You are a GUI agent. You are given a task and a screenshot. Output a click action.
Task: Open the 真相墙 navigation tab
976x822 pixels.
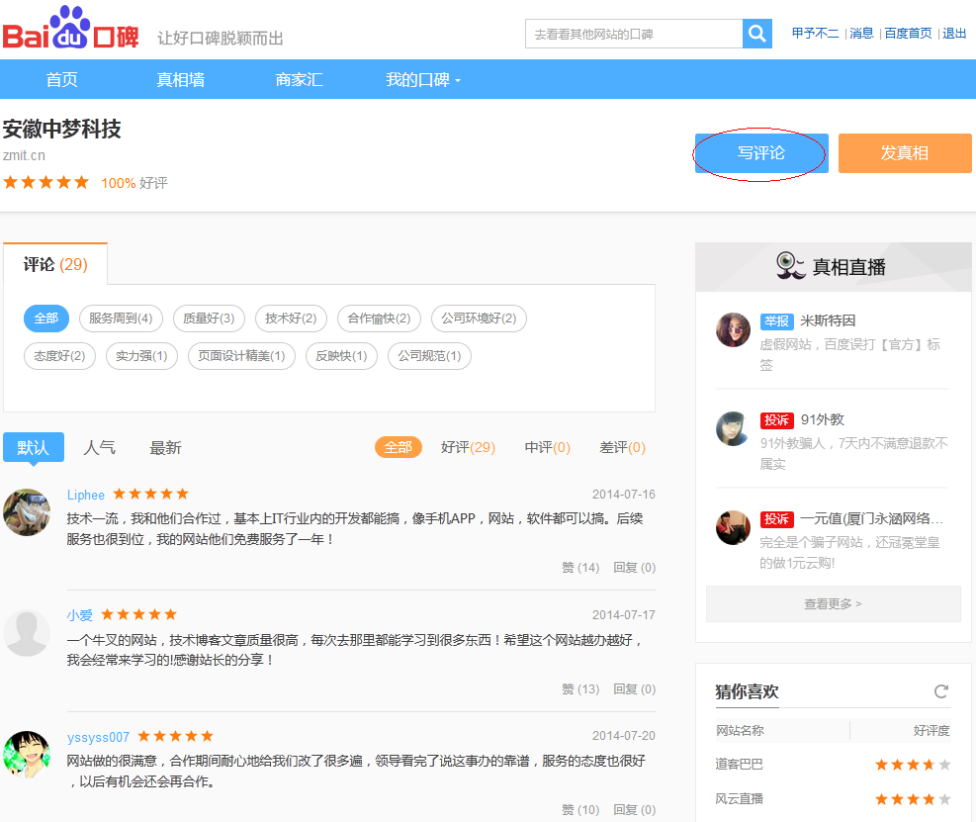pos(180,80)
